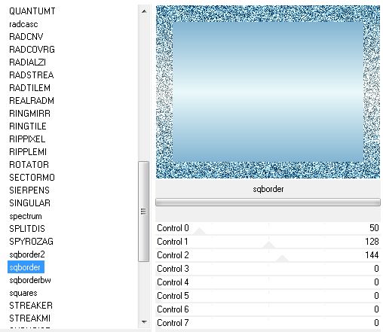Click the Control 1 slider handle
383x332 pixels.
[x=269, y=245]
